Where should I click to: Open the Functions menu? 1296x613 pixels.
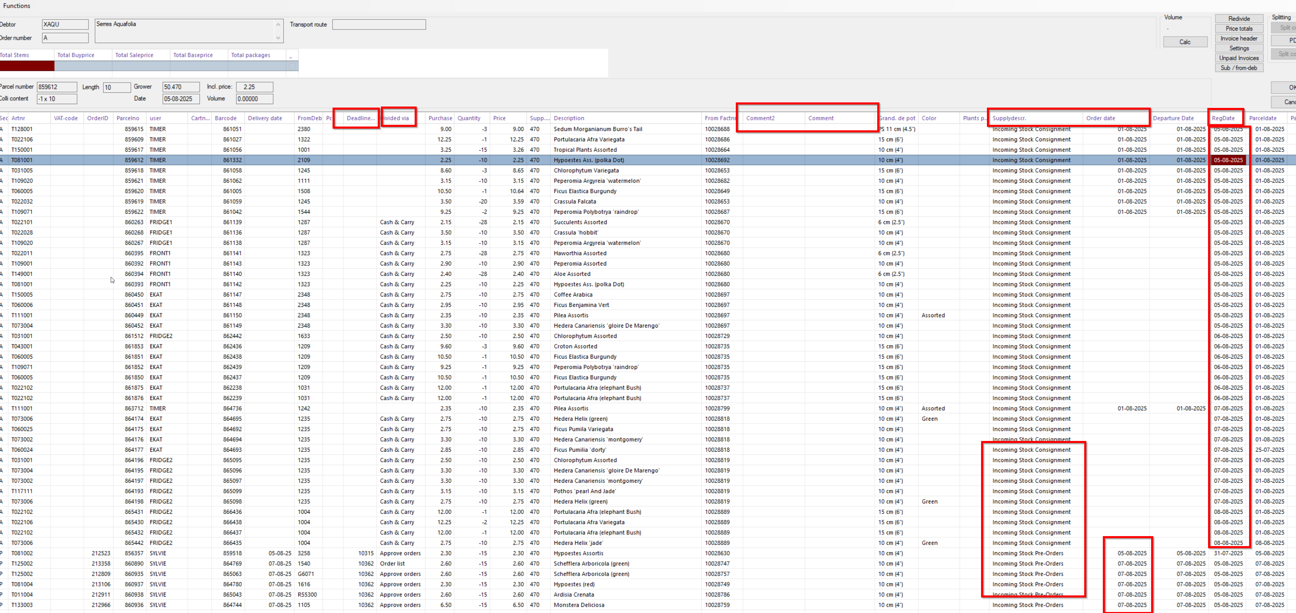point(17,6)
